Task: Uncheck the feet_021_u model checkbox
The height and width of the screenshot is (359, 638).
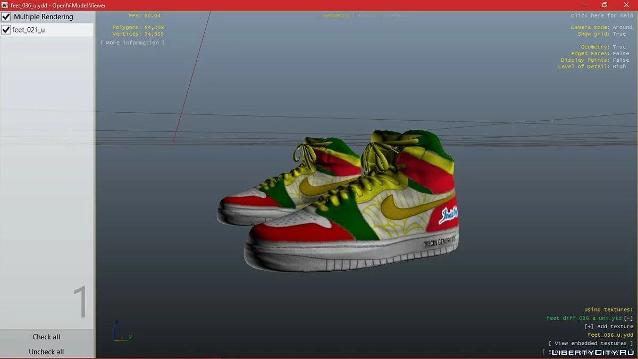Action: click(6, 30)
